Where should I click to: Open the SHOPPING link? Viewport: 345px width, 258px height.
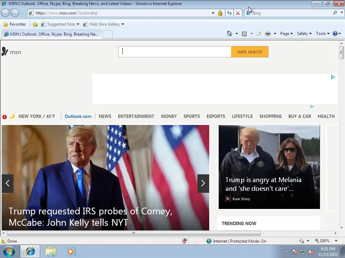point(271,116)
